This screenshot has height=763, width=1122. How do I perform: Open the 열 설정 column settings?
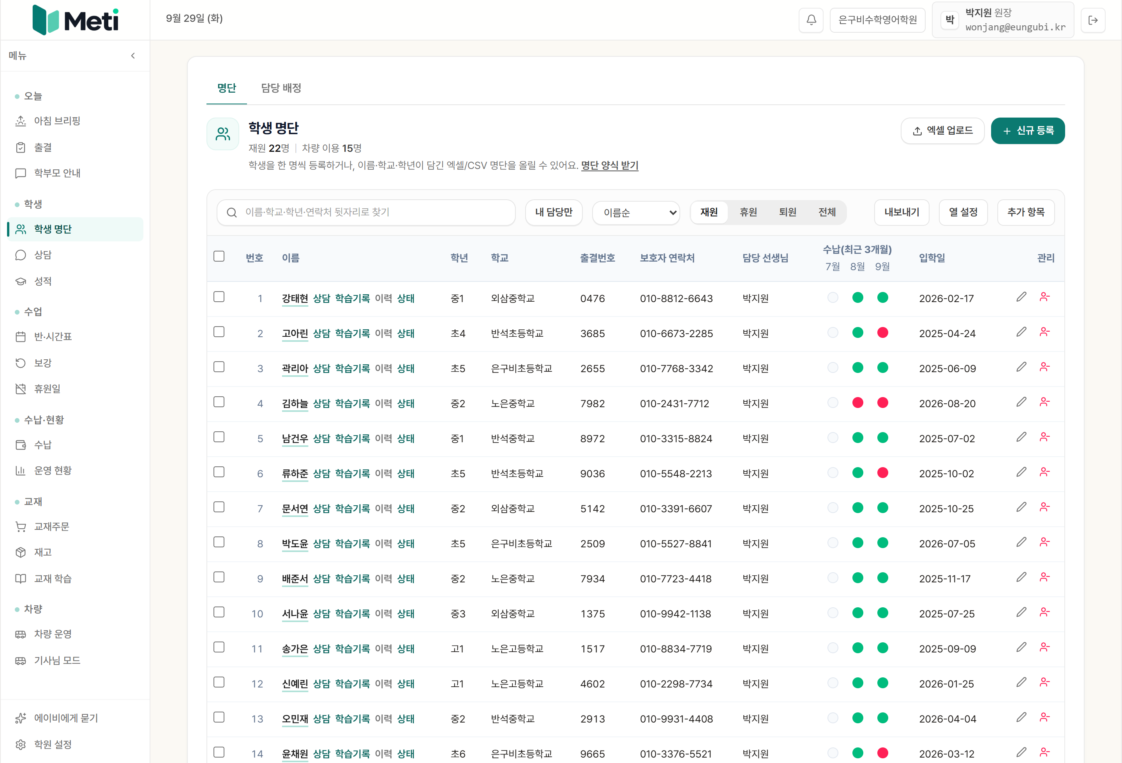963,212
